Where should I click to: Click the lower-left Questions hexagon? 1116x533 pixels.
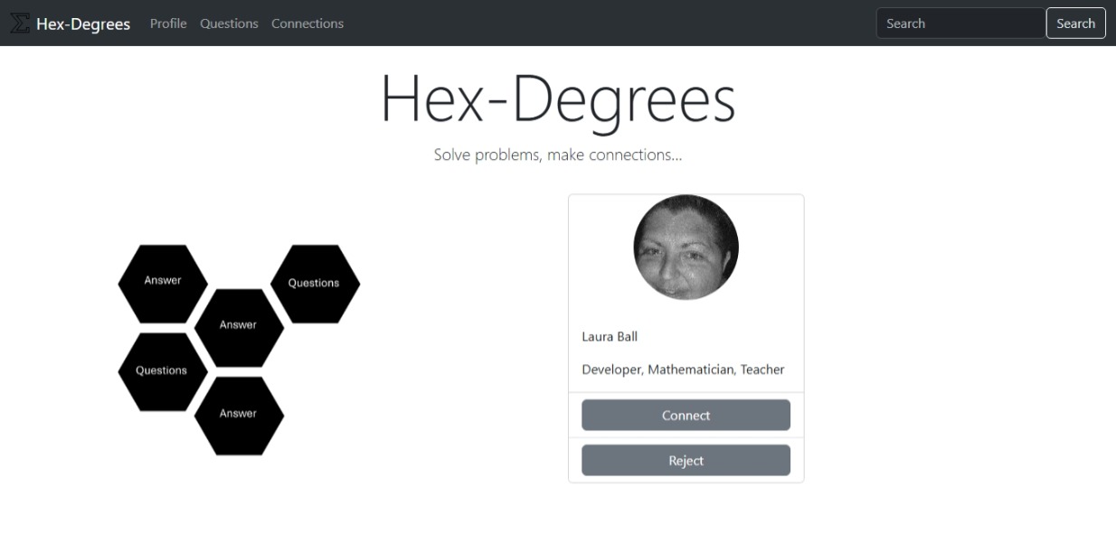[x=162, y=369]
